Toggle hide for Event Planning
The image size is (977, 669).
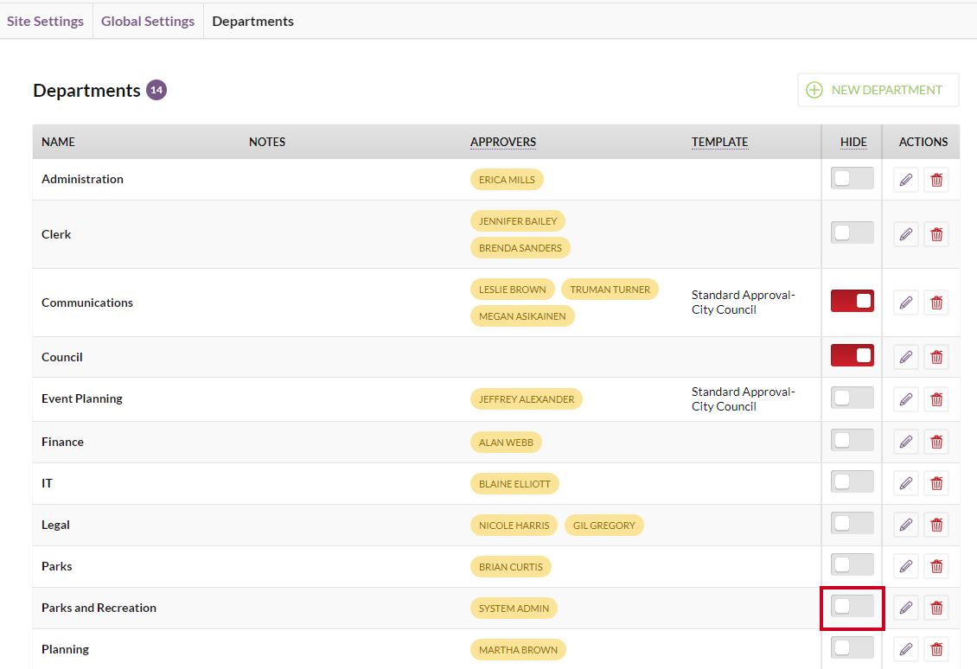(852, 398)
